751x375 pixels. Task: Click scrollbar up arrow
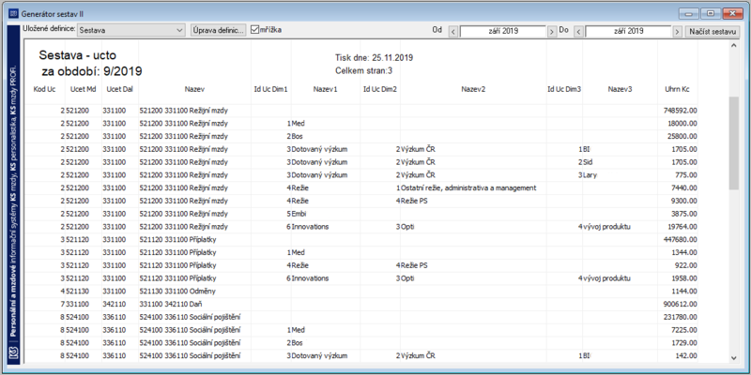733,45
